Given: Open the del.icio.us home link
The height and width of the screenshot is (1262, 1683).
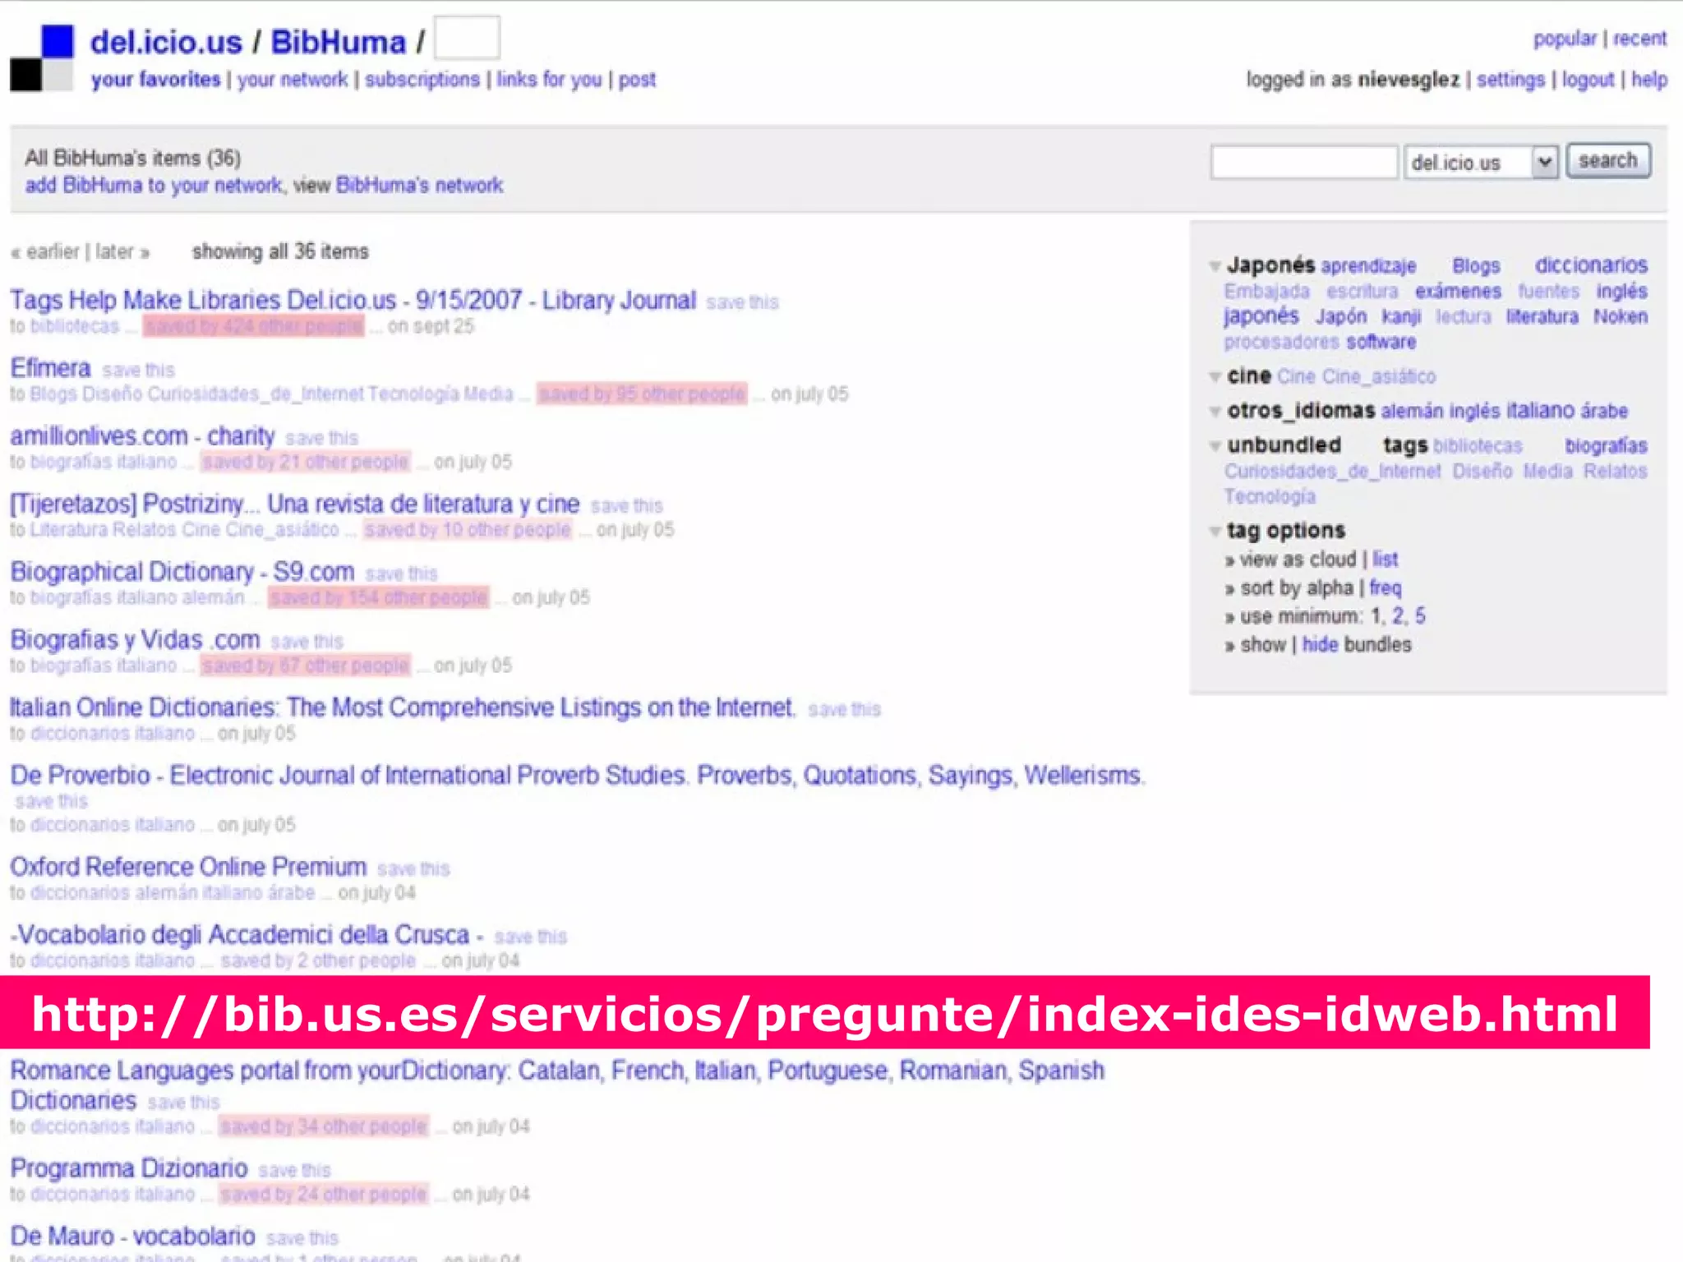Looking at the screenshot, I should pyautogui.click(x=166, y=42).
